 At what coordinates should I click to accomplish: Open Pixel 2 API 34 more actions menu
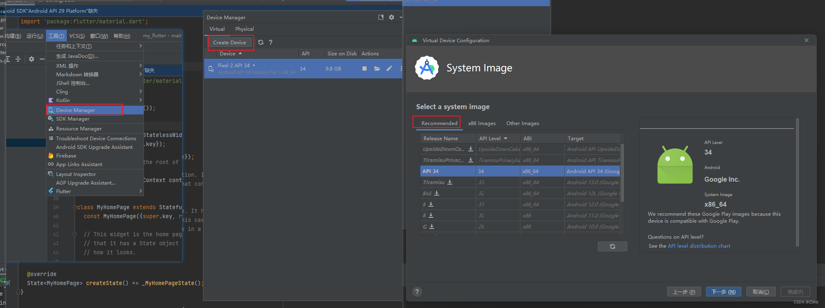pyautogui.click(x=401, y=68)
